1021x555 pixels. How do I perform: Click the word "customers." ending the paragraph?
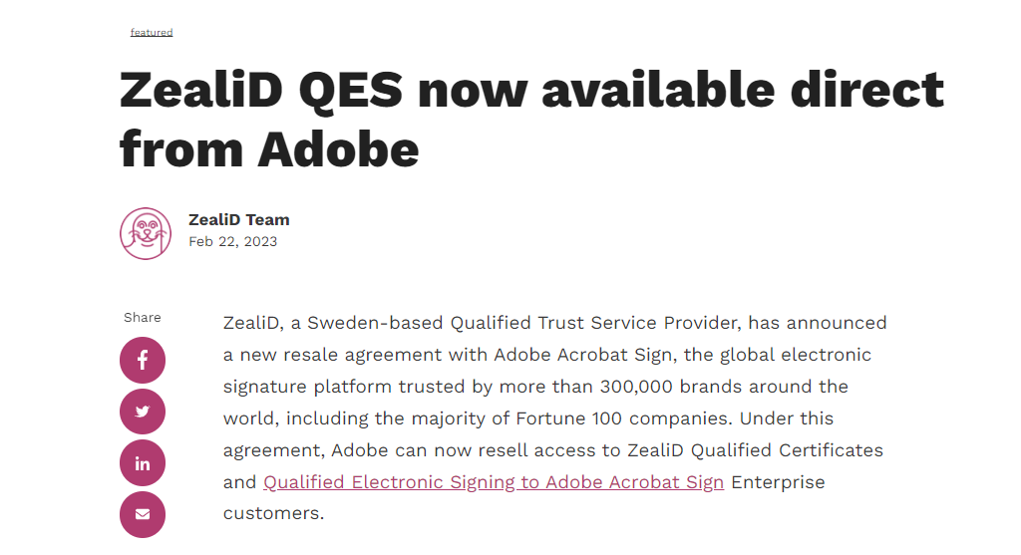click(x=273, y=513)
